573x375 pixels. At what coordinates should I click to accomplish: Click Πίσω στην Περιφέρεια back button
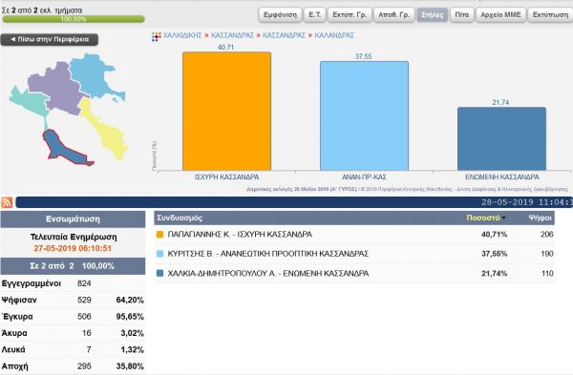(50, 39)
